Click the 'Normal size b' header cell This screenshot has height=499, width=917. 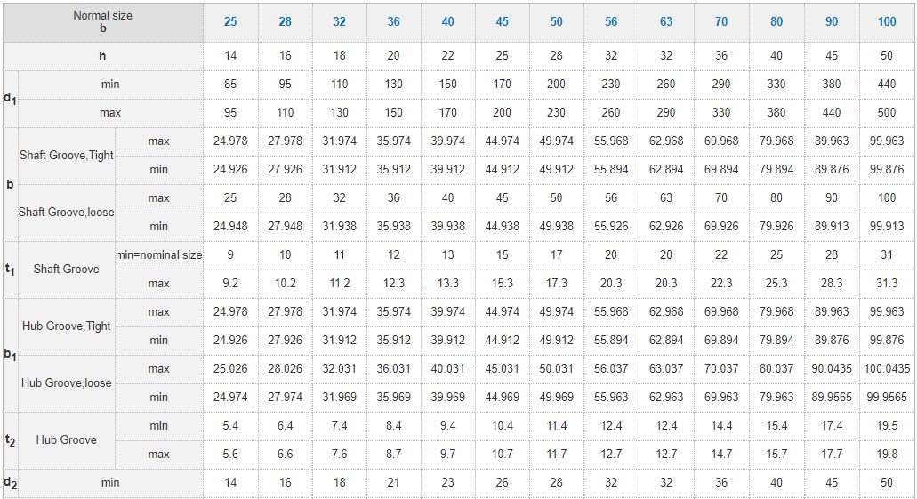(x=102, y=21)
